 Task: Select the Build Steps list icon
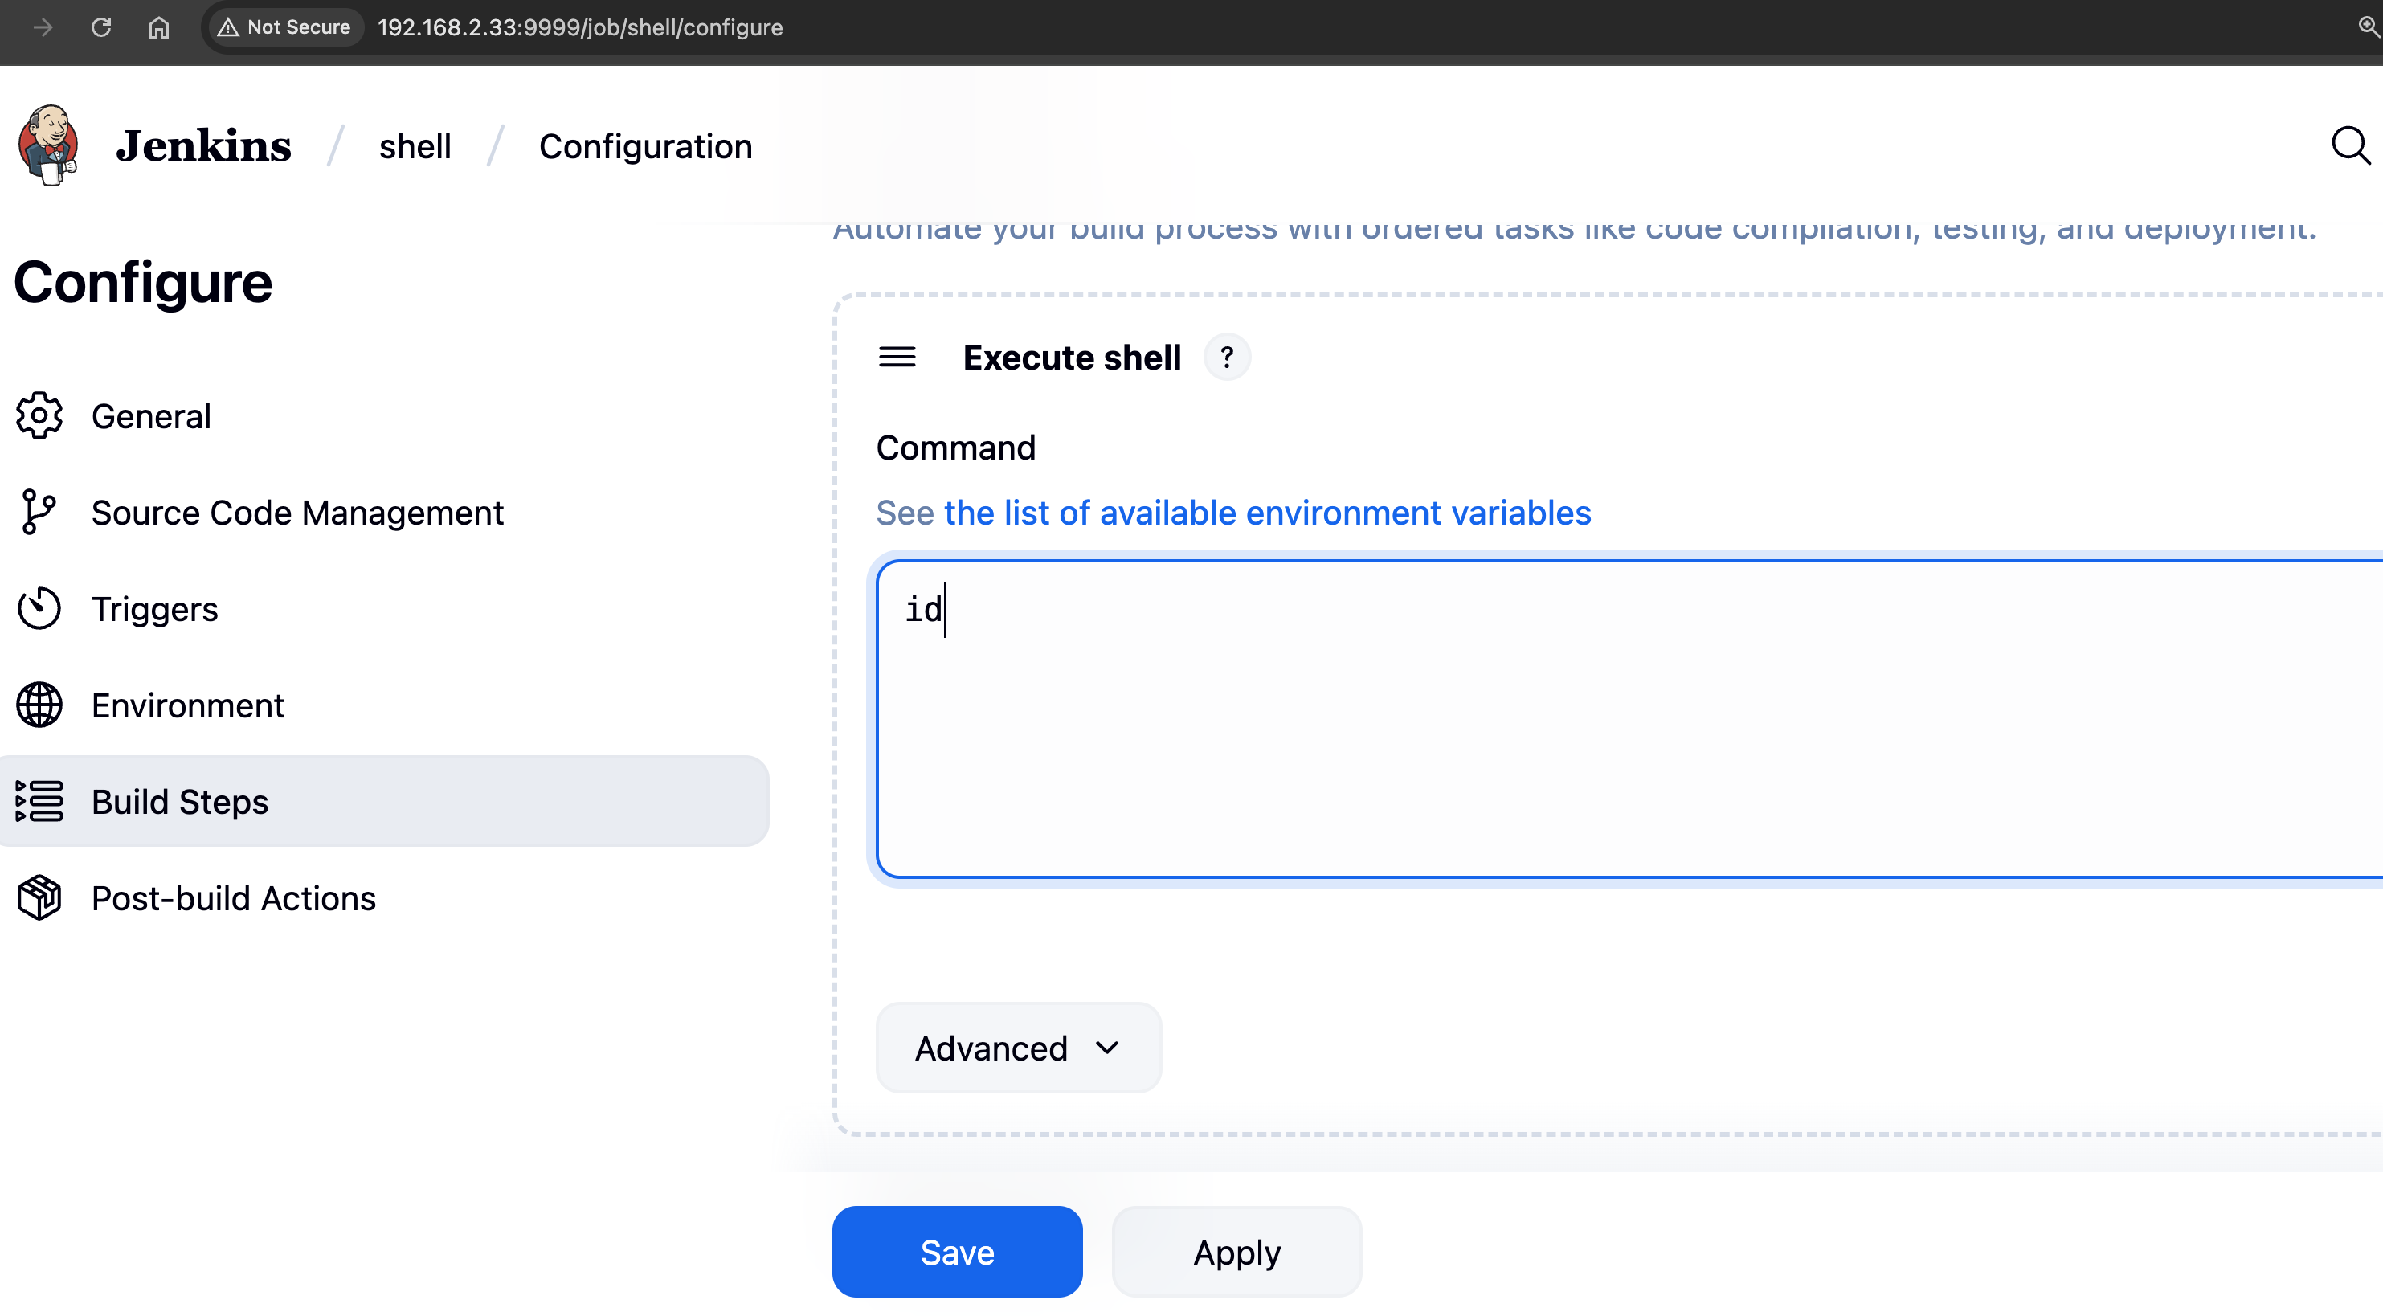pos(39,801)
